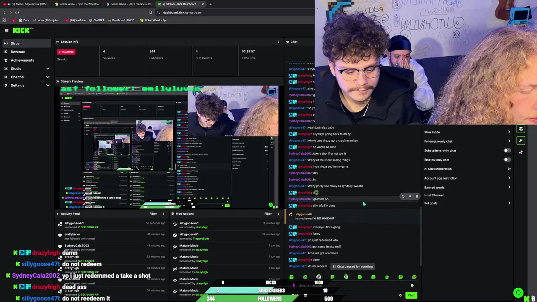Open the ChatGPT bookmark

tap(96, 20)
